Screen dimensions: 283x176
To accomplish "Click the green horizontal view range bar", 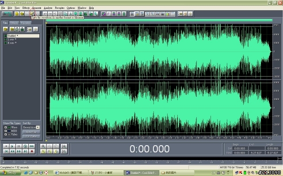I will click(159, 20).
